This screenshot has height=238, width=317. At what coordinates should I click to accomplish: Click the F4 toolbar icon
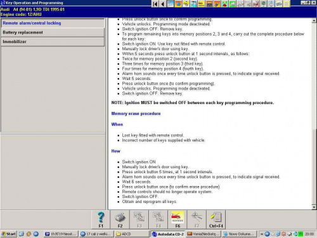click(158, 220)
